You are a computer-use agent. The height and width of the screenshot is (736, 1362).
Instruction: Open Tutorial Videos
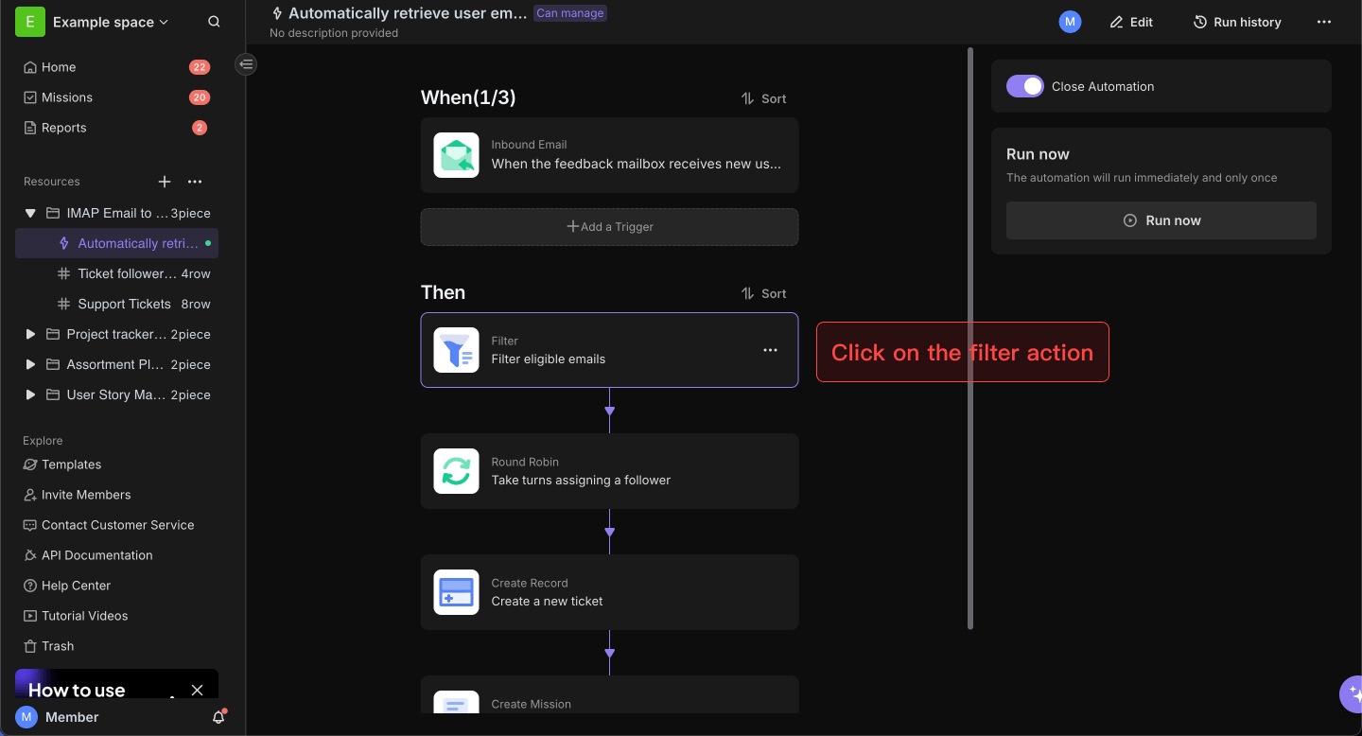click(x=76, y=616)
